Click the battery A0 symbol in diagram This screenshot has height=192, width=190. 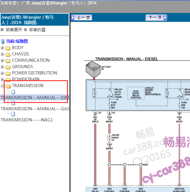click(x=93, y=70)
